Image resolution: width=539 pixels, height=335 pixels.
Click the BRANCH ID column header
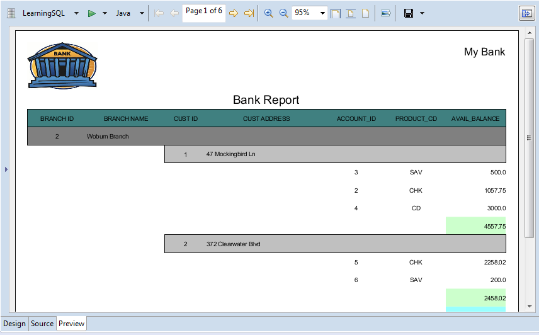coord(57,119)
